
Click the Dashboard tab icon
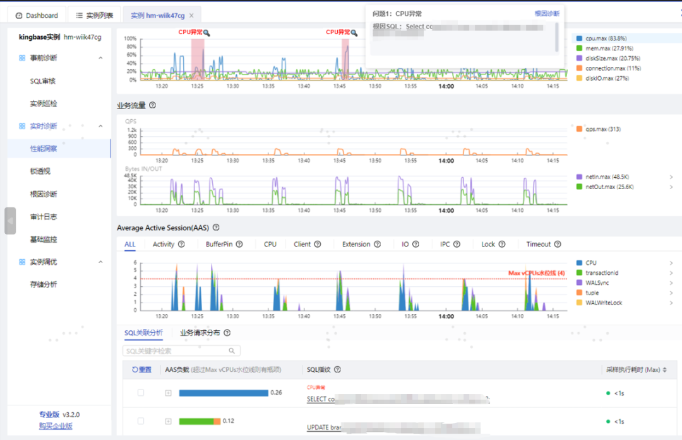(19, 16)
